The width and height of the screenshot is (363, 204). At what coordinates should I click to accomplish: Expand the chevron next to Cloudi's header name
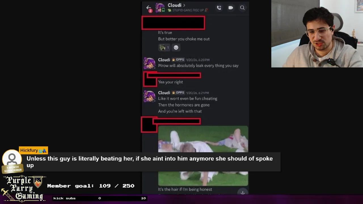pos(184,5)
